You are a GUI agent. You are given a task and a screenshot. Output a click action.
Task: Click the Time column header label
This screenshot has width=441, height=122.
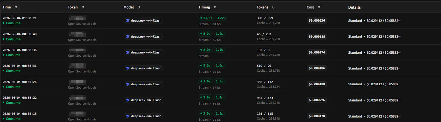click(x=7, y=7)
